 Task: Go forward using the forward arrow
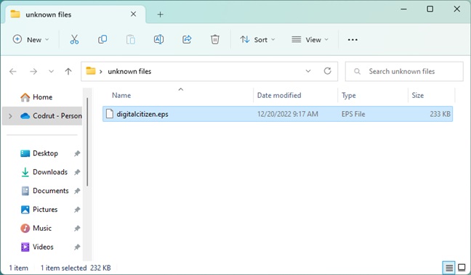[x=33, y=71]
